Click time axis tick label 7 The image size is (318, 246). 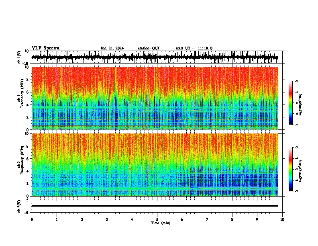[207, 219]
